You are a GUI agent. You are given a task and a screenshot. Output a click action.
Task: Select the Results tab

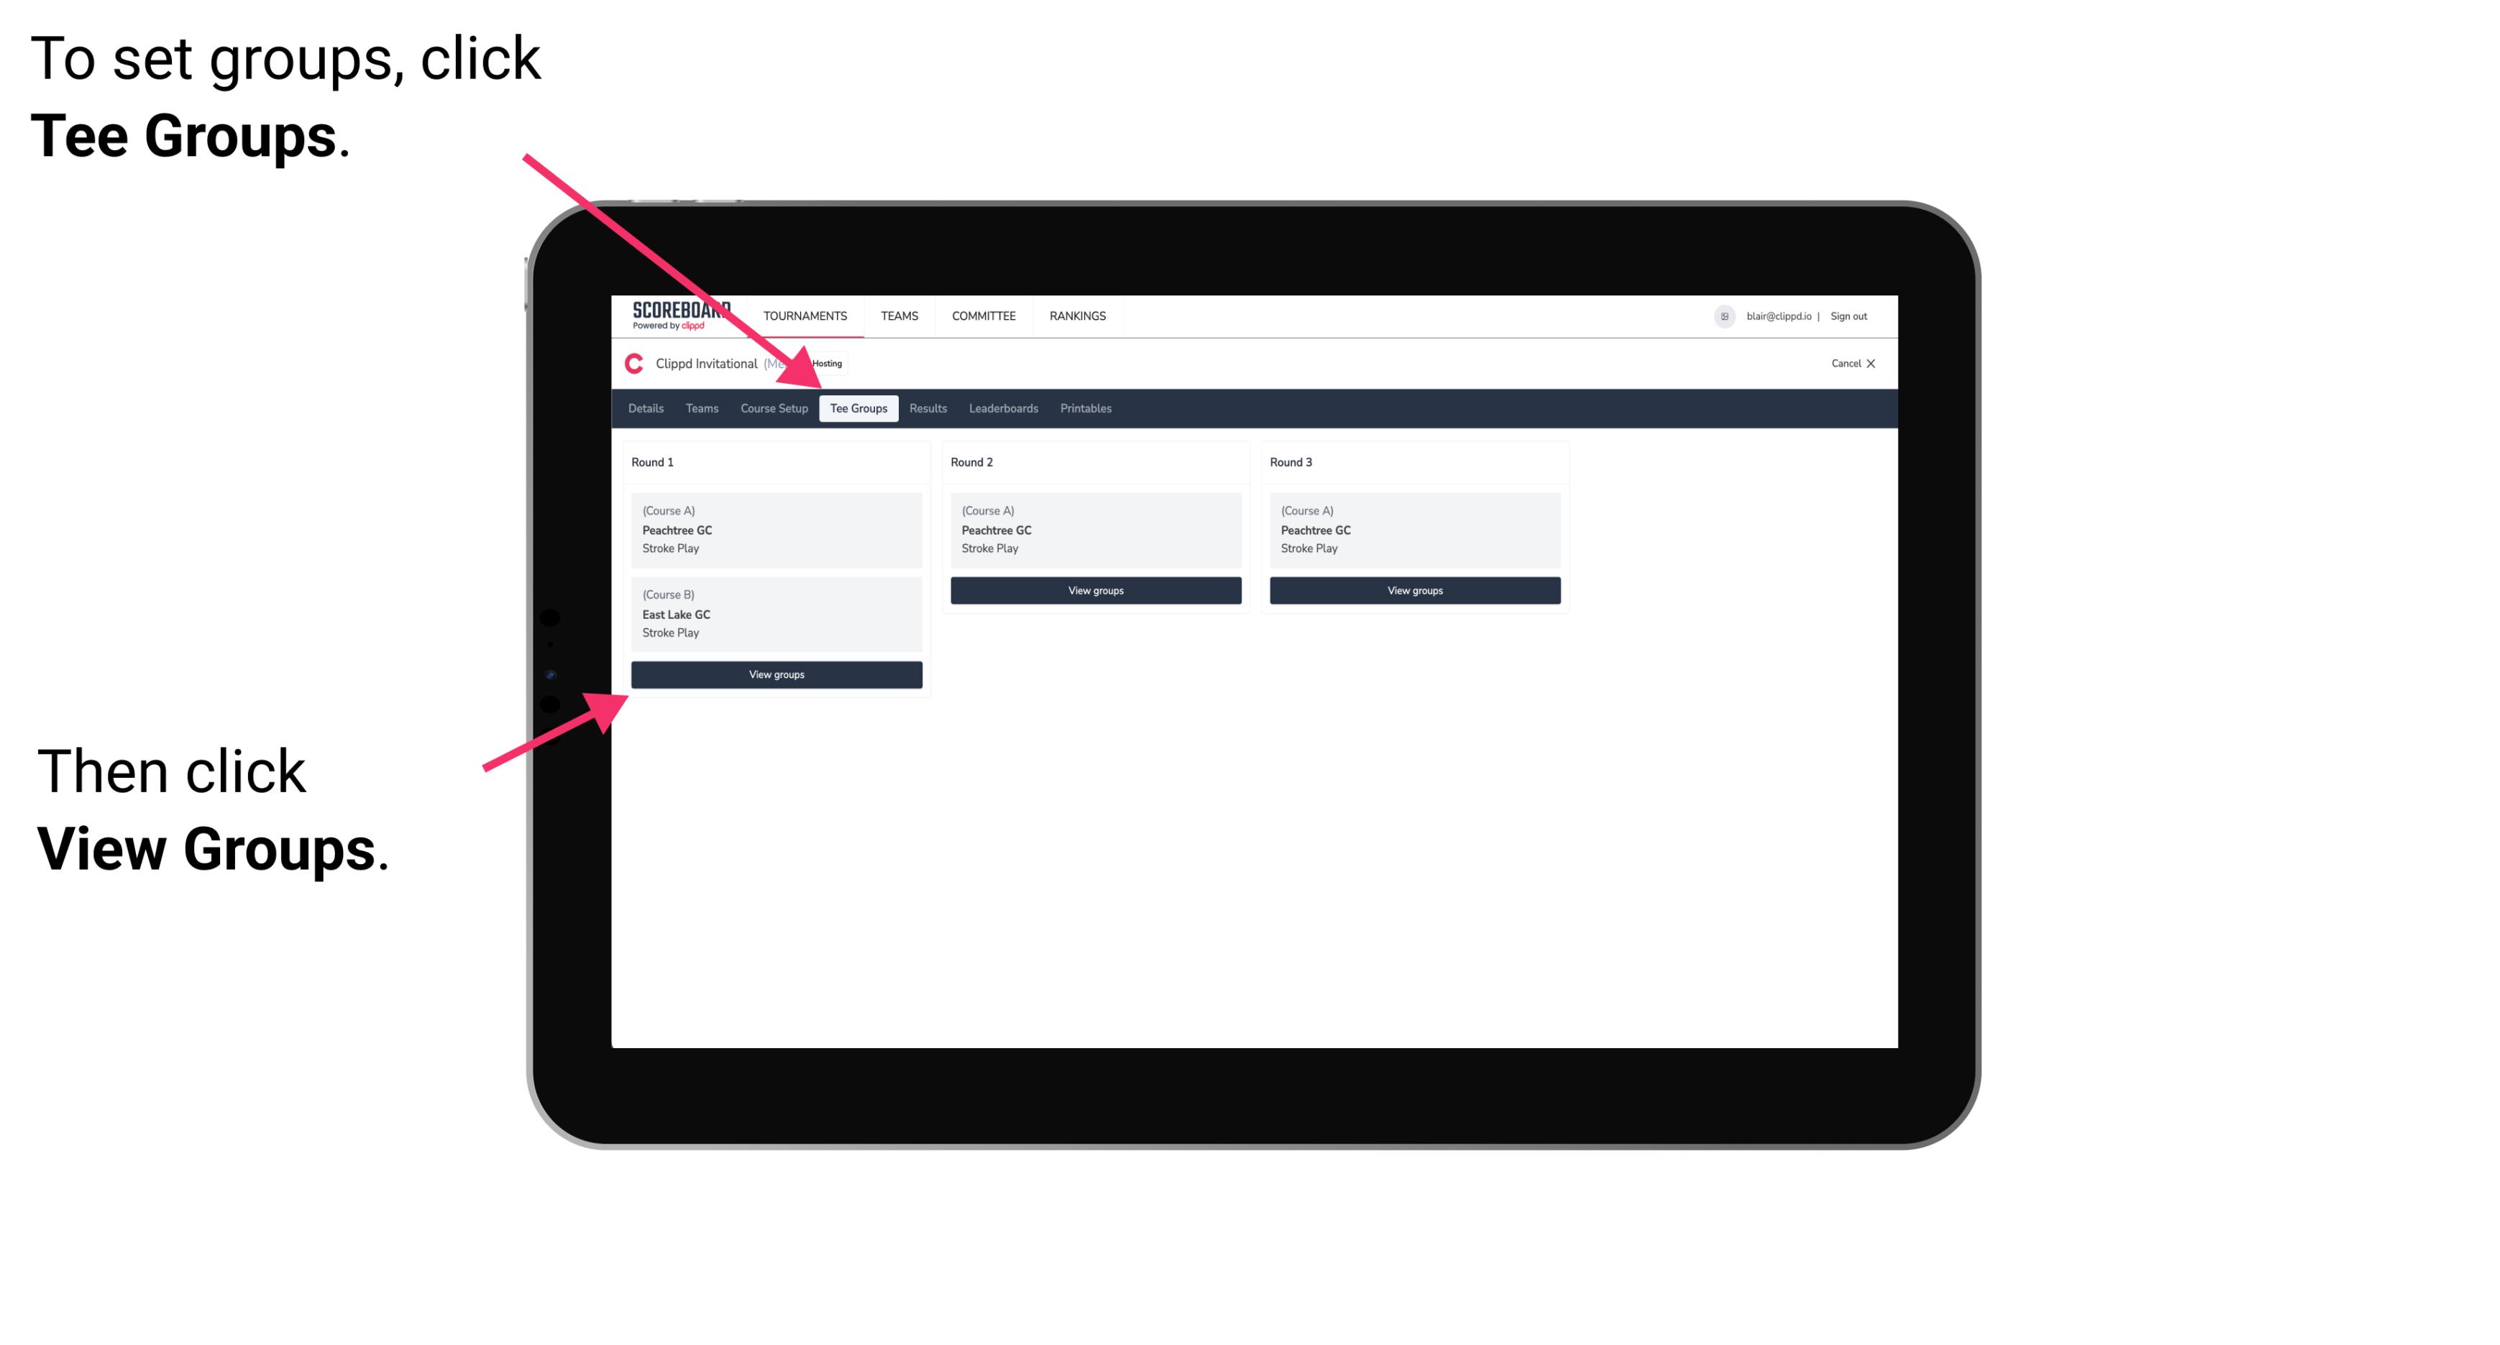(x=928, y=409)
